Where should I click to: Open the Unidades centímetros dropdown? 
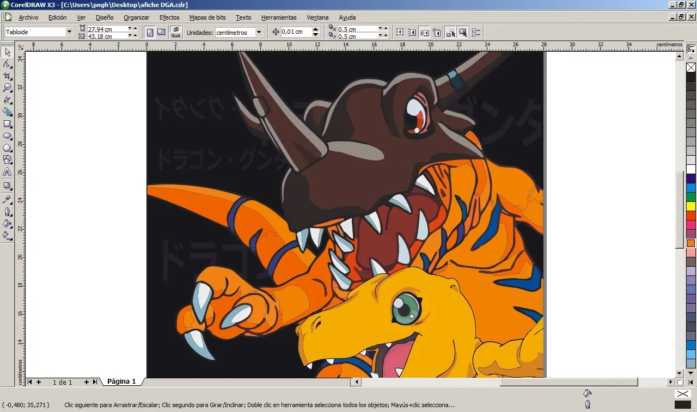click(259, 32)
